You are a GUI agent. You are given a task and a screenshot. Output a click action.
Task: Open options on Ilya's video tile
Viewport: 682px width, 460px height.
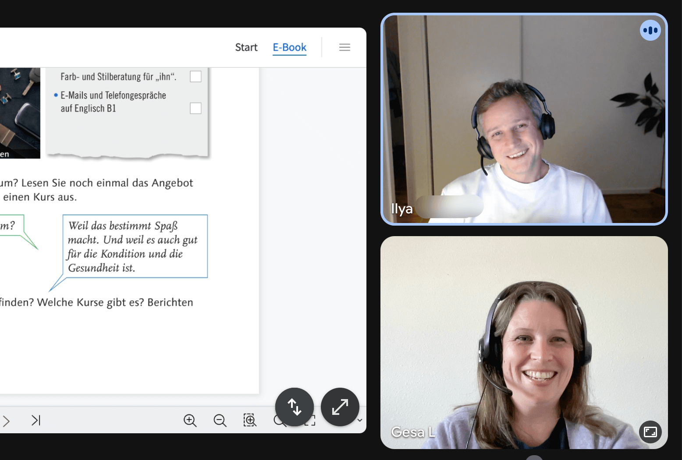(650, 30)
